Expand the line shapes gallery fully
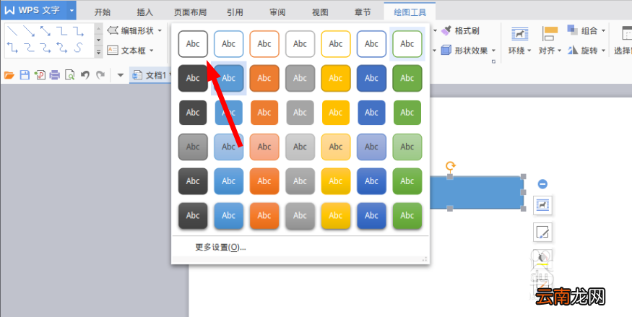 [99, 51]
